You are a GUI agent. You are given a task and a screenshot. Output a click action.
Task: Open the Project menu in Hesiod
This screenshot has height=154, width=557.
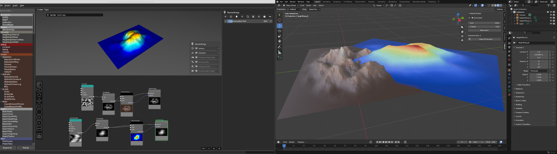[8, 5]
